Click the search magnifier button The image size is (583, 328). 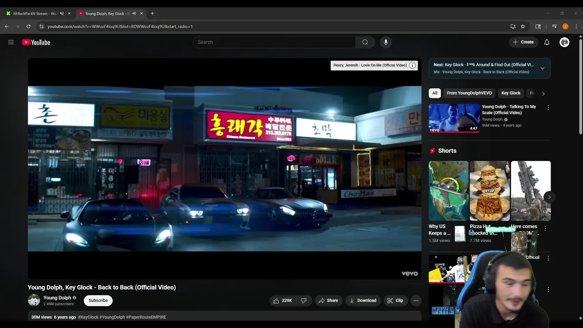point(365,42)
